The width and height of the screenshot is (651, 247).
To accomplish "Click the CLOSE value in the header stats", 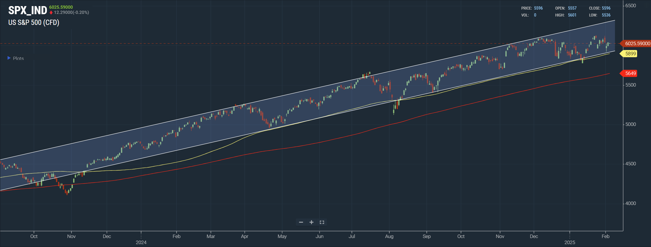I will [606, 8].
